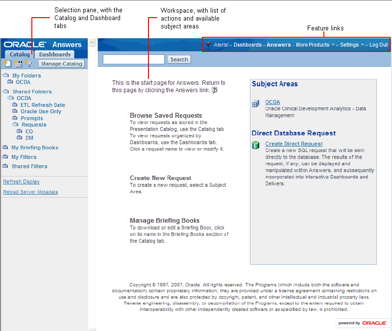Click the powered by Oracle badge
This screenshot has height=331, width=392.
(x=362, y=323)
